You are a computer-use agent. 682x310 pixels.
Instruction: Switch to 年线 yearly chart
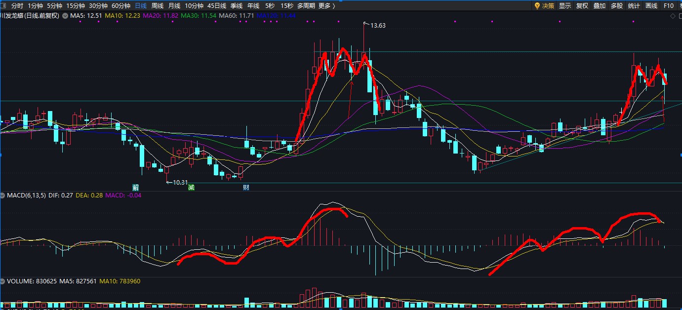tap(253, 6)
